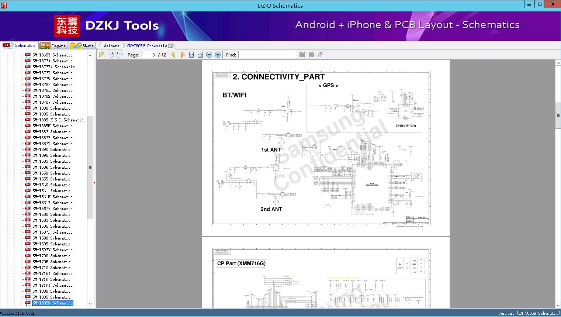The image size is (561, 317).
Task: Choose SM-T378L Schematic
Action: (52, 90)
